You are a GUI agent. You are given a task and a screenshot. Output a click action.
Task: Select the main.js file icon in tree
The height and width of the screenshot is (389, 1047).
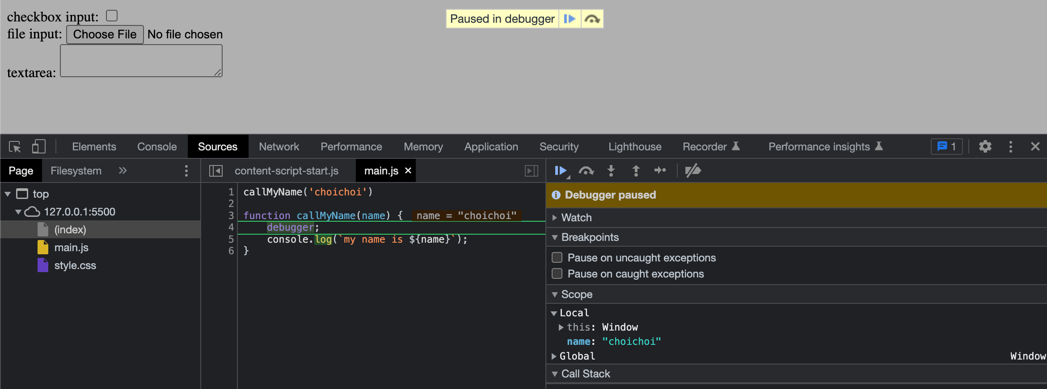point(43,248)
